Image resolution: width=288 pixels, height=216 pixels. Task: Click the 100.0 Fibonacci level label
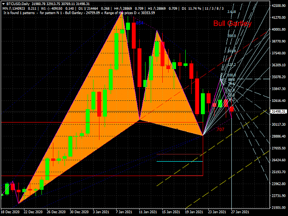click(x=231, y=75)
